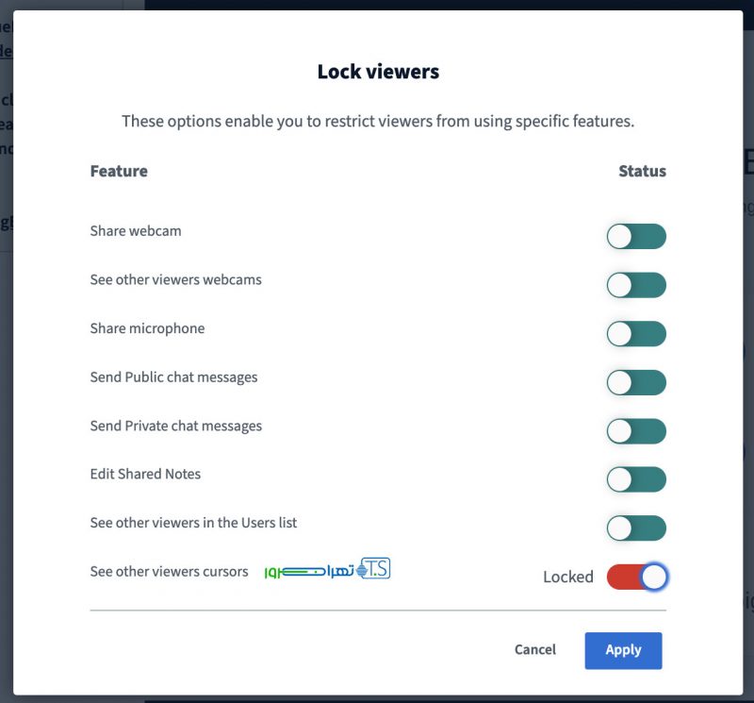754x703 pixels.
Task: Click the Locked status label
Action: point(568,577)
